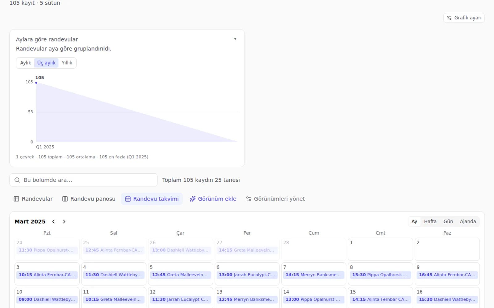494x308 pixels.
Task: Go to next month arrow
Action: [x=64, y=221]
